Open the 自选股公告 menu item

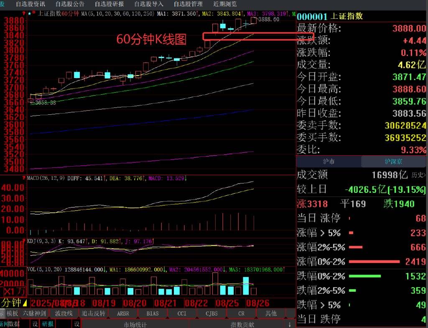70,4
